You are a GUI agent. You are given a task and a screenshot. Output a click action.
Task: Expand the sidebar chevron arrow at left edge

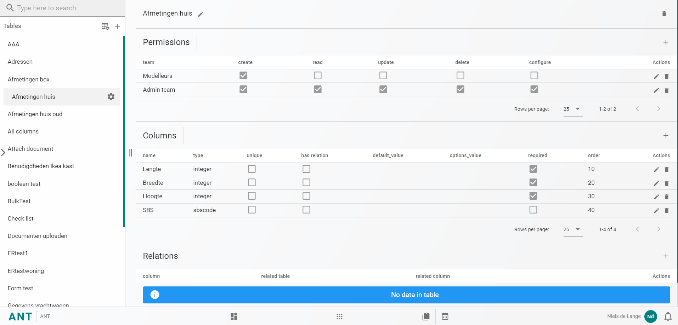(3, 153)
